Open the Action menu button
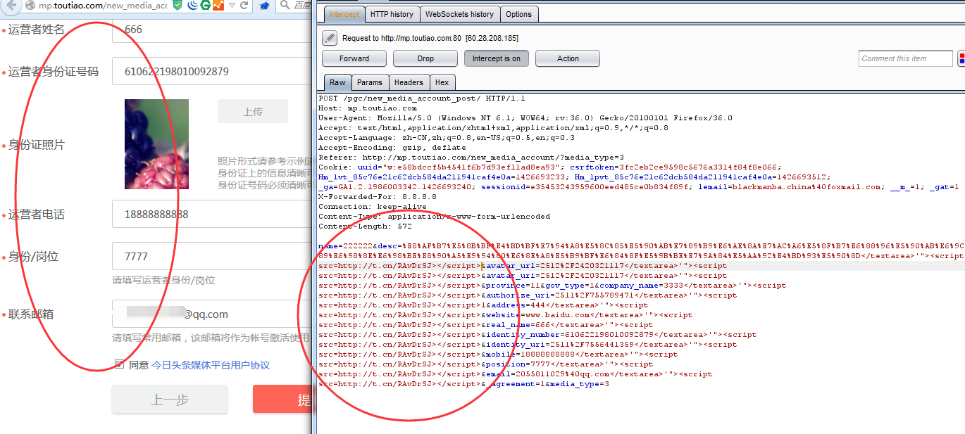 tap(568, 58)
